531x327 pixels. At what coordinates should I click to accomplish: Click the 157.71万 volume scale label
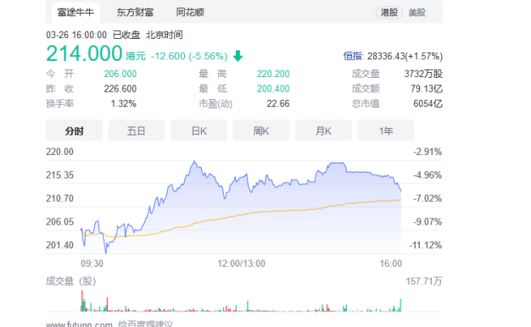pos(424,281)
